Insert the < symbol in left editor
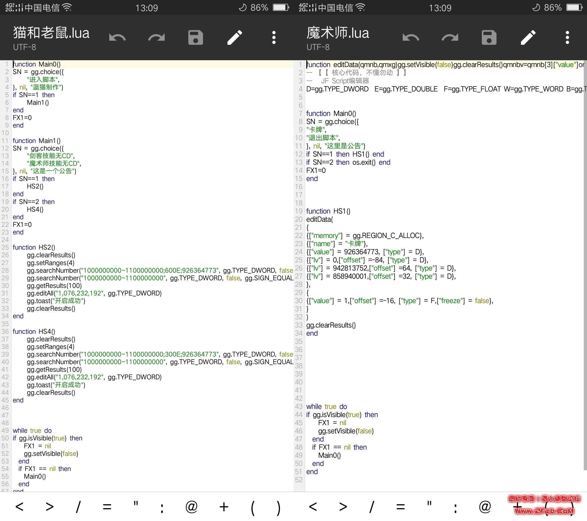 point(19,507)
